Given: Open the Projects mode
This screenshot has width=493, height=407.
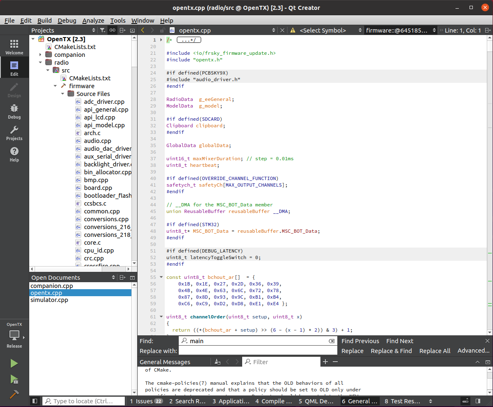Looking at the screenshot, I should (x=14, y=133).
